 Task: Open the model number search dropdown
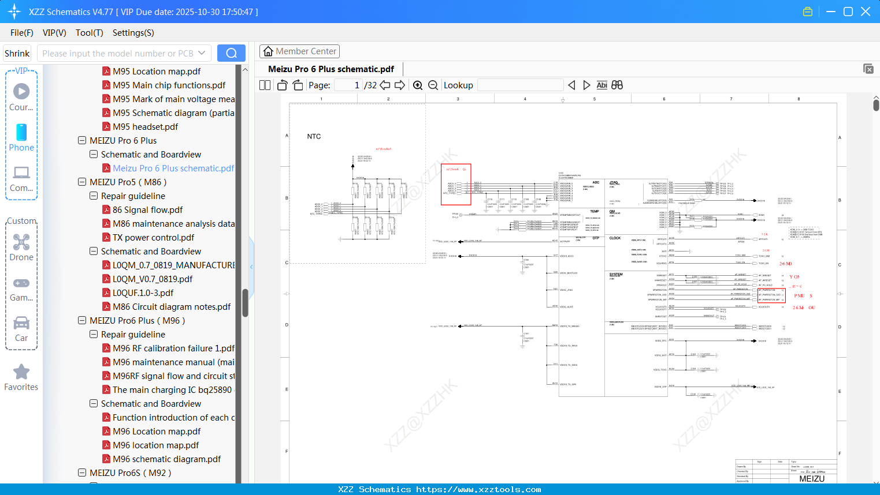pyautogui.click(x=203, y=52)
